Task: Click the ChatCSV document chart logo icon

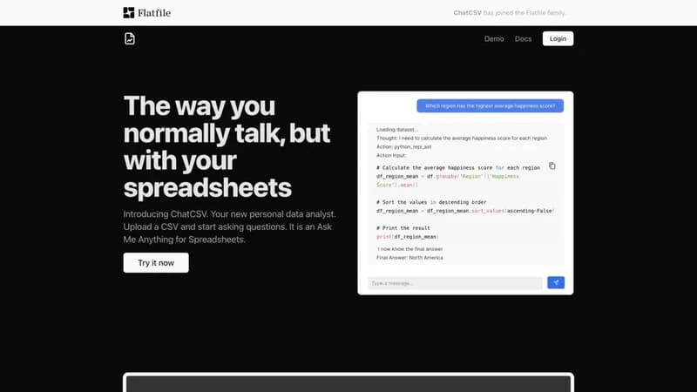Action: pos(129,38)
